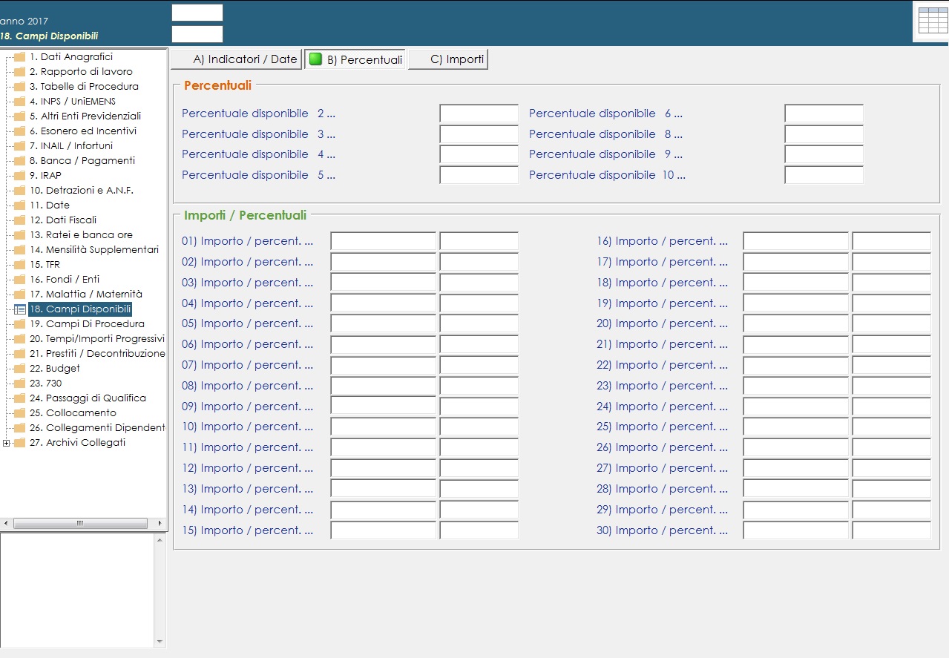Focus the Percentuale disponibile 10 field
Image resolution: width=949 pixels, height=658 pixels.
click(824, 175)
